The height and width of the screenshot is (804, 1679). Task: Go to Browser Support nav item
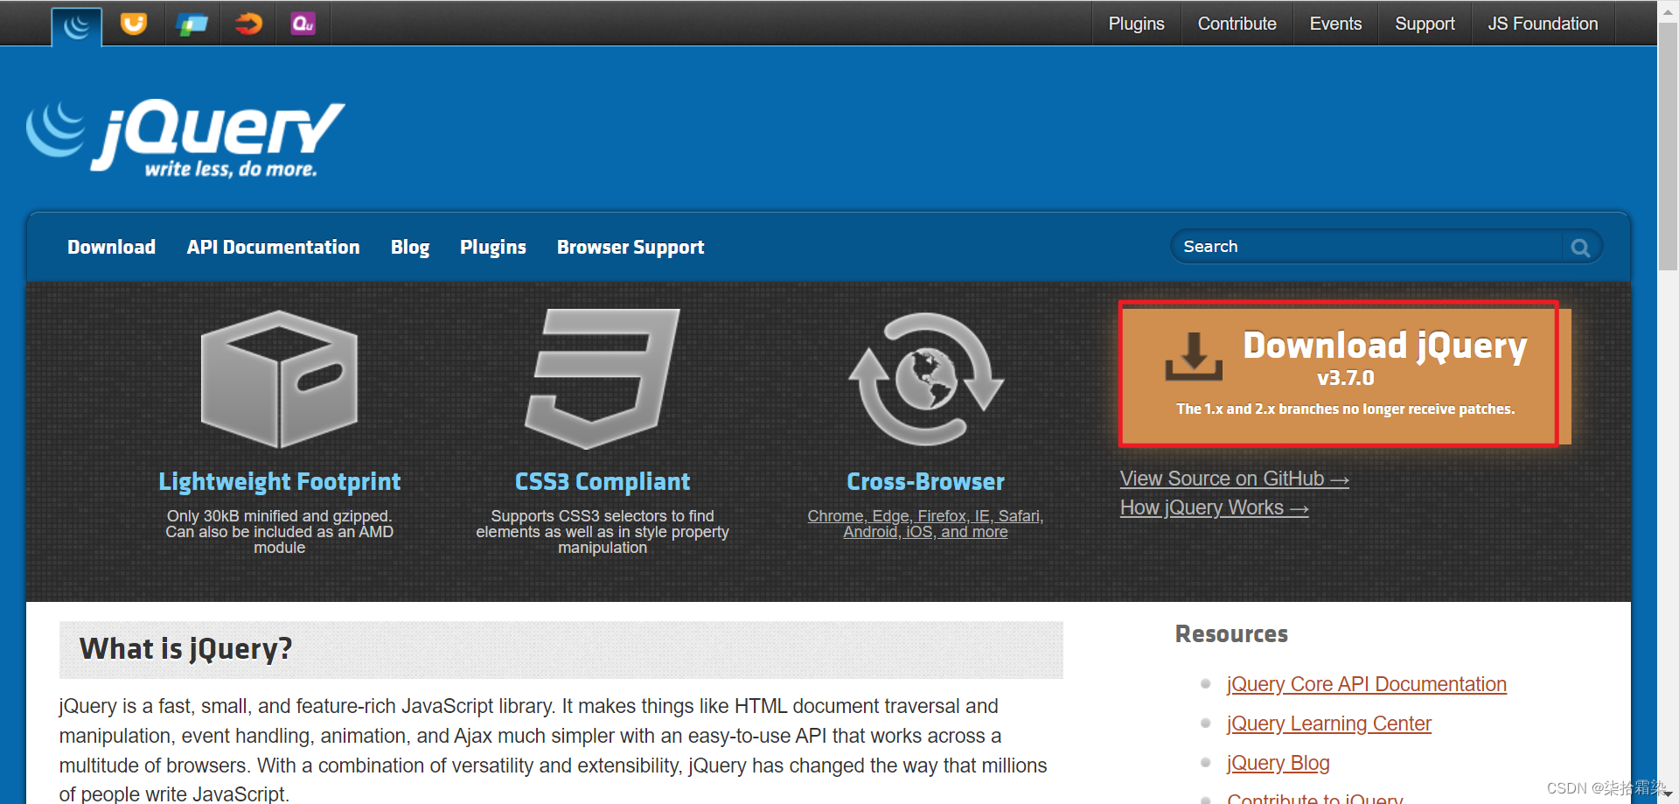[630, 248]
